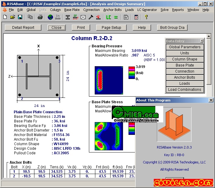The width and height of the screenshot is (215, 188).
Task: Close the About This Program dialog
Action: point(211,100)
